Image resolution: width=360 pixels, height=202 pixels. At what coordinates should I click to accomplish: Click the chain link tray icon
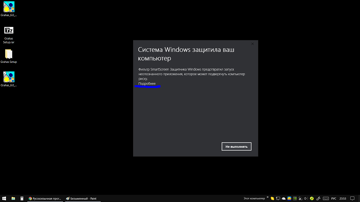318,199
